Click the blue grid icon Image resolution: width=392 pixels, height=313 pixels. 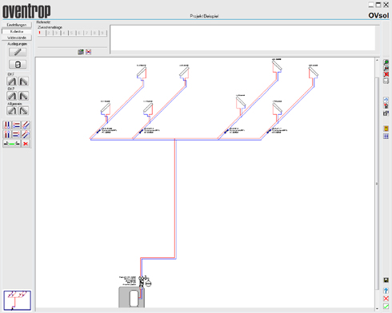[386, 137]
